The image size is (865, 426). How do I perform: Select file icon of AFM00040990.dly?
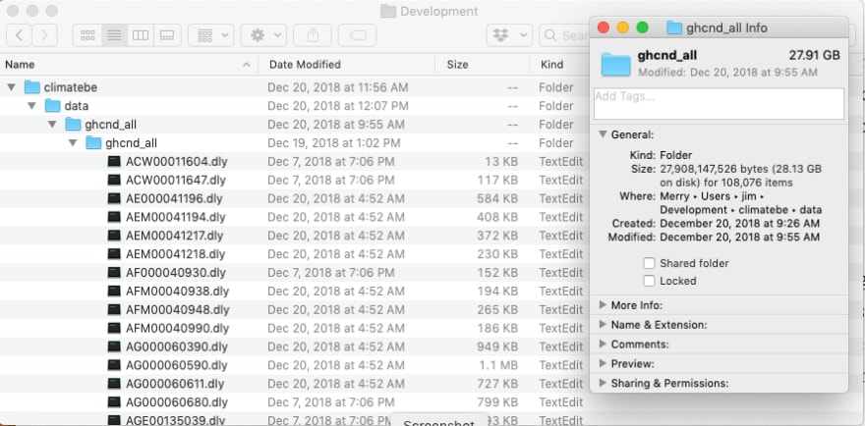pos(114,328)
